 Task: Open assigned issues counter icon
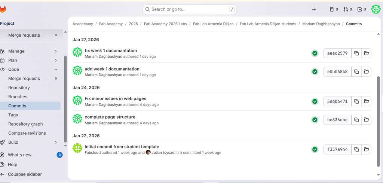tap(334, 9)
